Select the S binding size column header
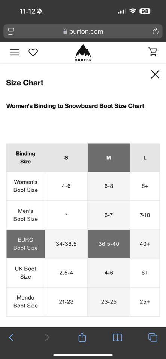The width and height of the screenshot is (166, 359). pyautogui.click(x=66, y=157)
